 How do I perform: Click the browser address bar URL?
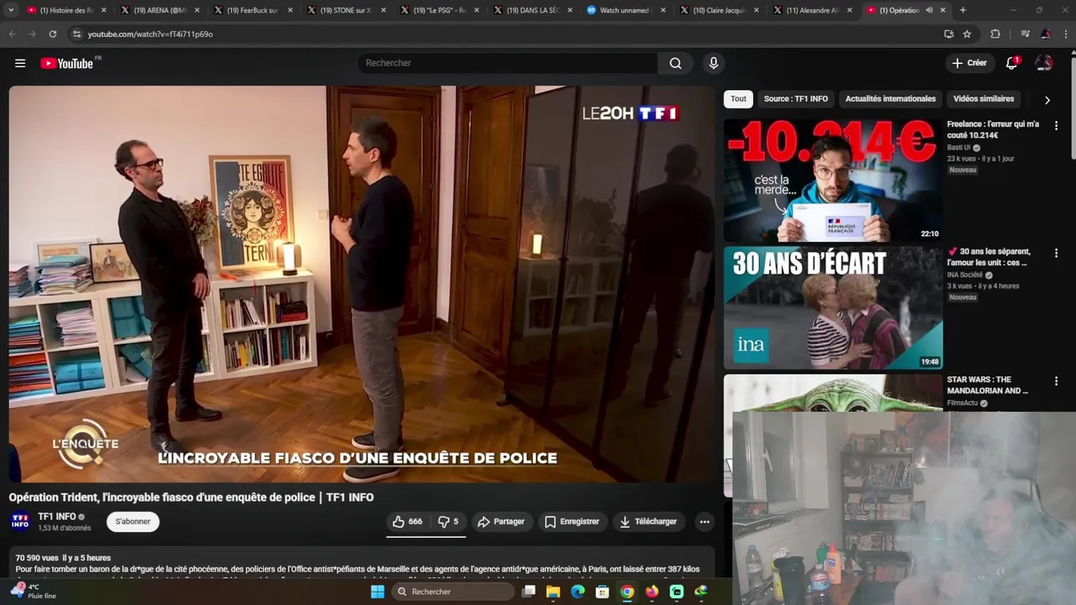point(150,34)
